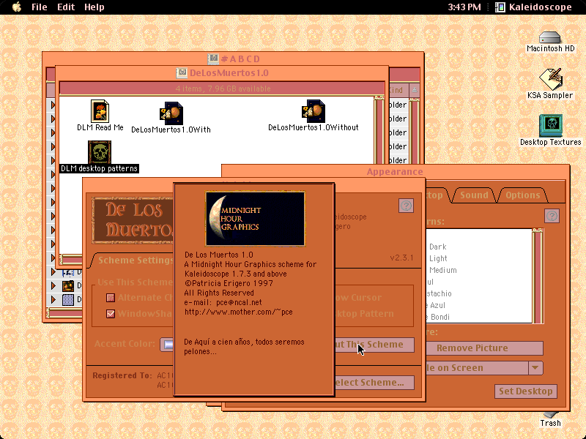Screen dimensions: 586x439
Task: Click the # A B C D window horizontal scrollbar
Action: coord(64,313)
